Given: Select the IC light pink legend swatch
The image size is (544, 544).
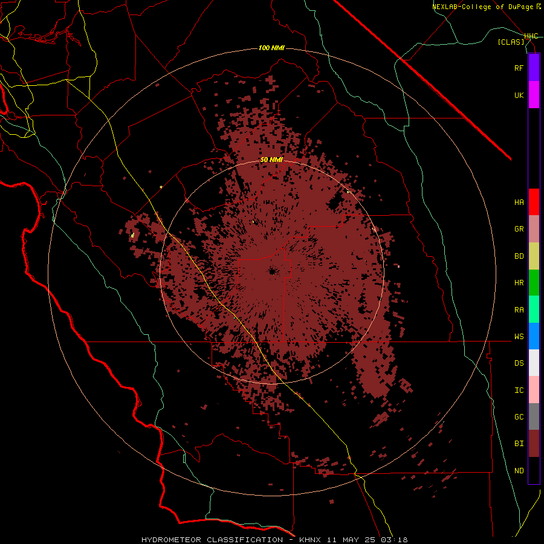Looking at the screenshot, I should (x=534, y=390).
